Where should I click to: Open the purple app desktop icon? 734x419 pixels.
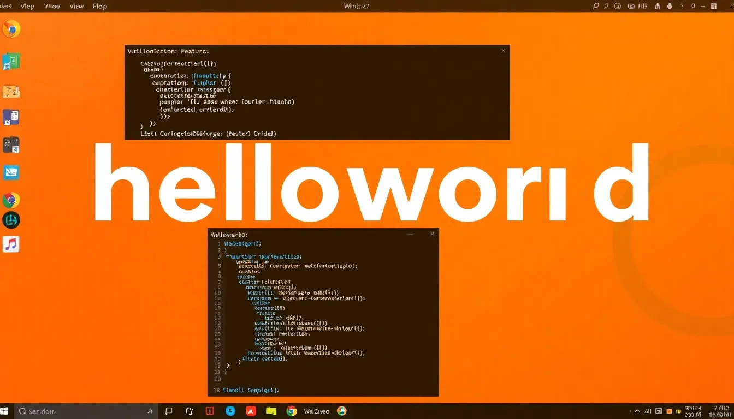click(11, 117)
